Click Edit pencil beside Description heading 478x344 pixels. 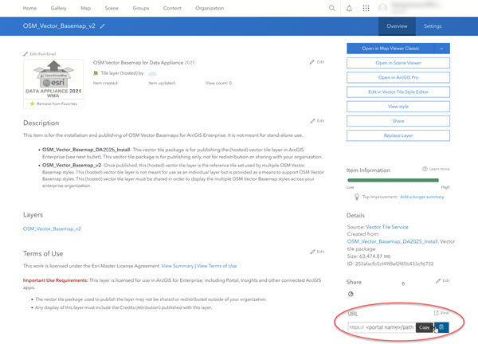tap(316, 120)
